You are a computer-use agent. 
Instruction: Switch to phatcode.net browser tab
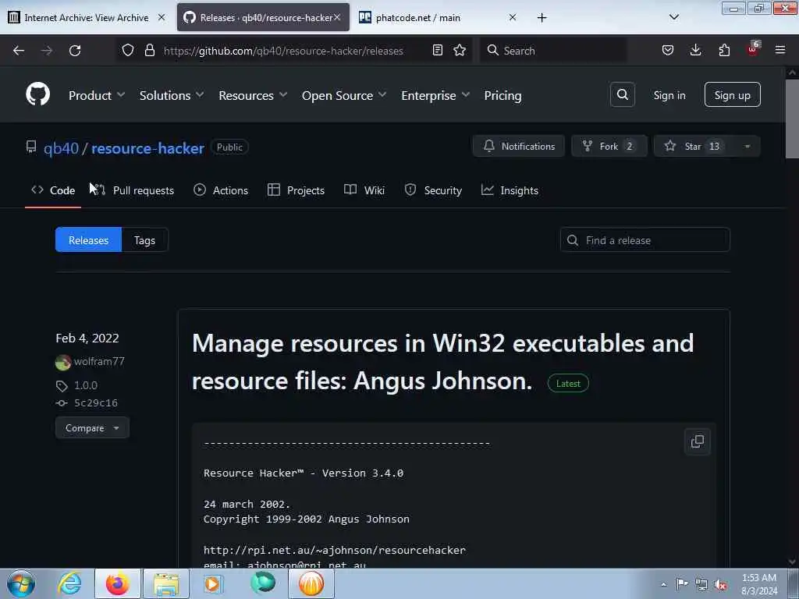(437, 17)
